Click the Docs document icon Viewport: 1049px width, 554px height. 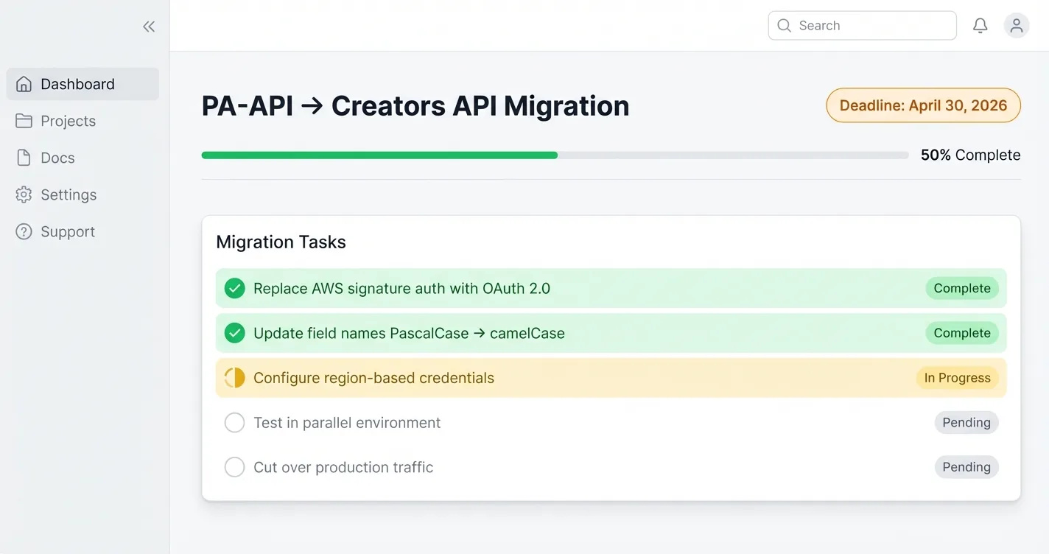click(23, 158)
